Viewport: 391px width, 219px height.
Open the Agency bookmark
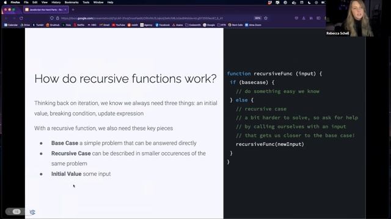(147, 25)
